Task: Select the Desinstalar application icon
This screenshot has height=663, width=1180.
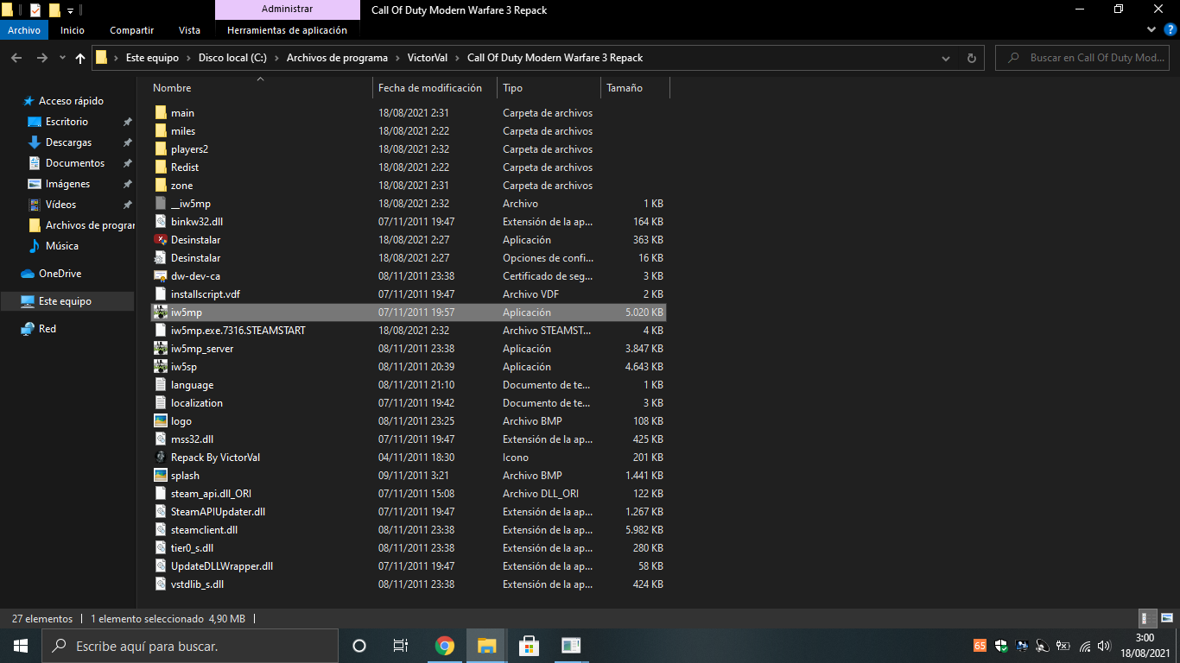Action: coord(161,240)
